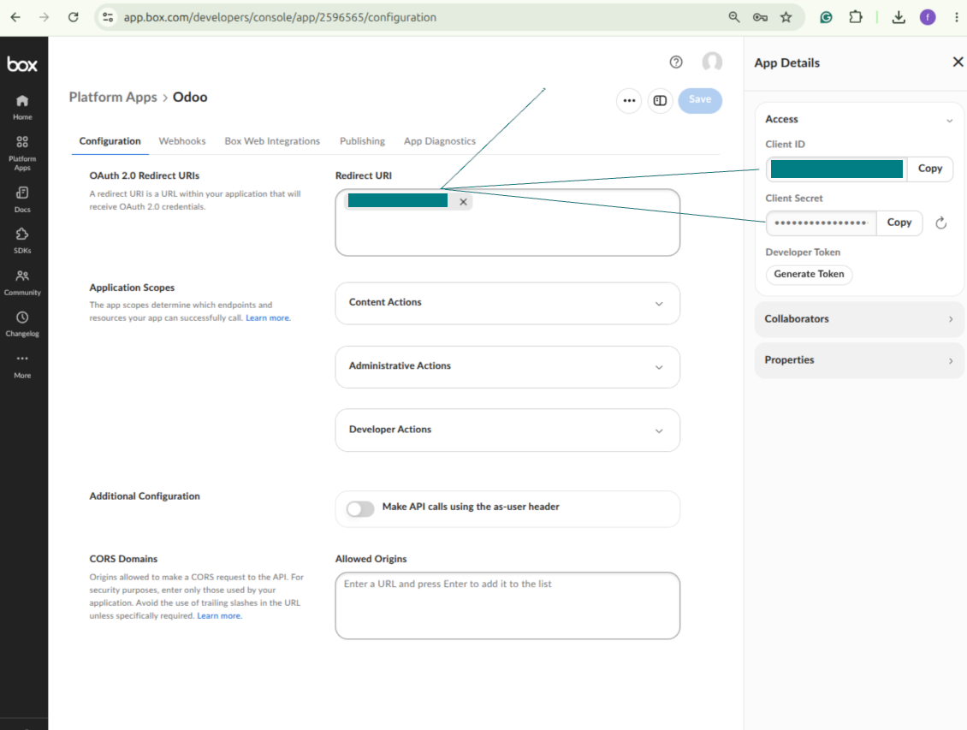Open Community in the sidebar

(x=22, y=283)
